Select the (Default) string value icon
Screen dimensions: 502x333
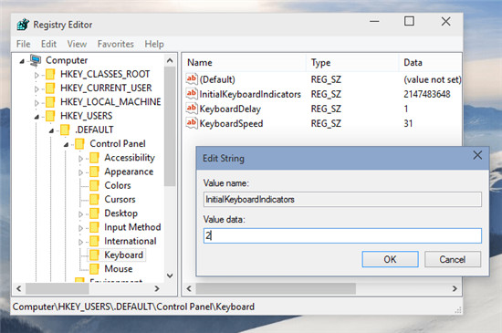point(192,79)
